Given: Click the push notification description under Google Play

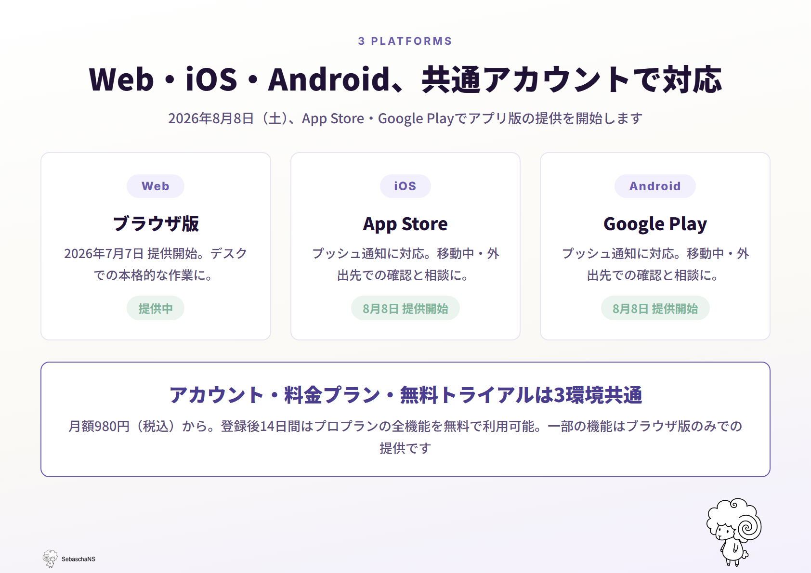Looking at the screenshot, I should (x=655, y=264).
